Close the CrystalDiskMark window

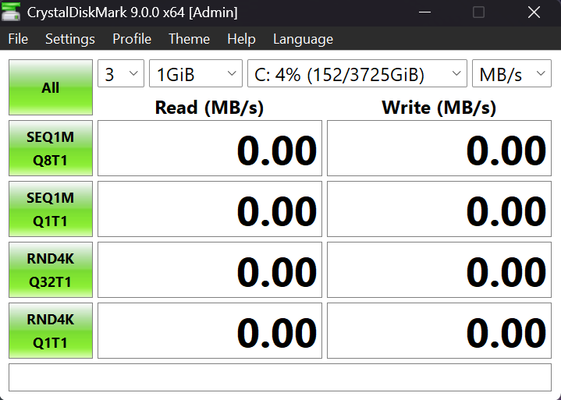[534, 12]
